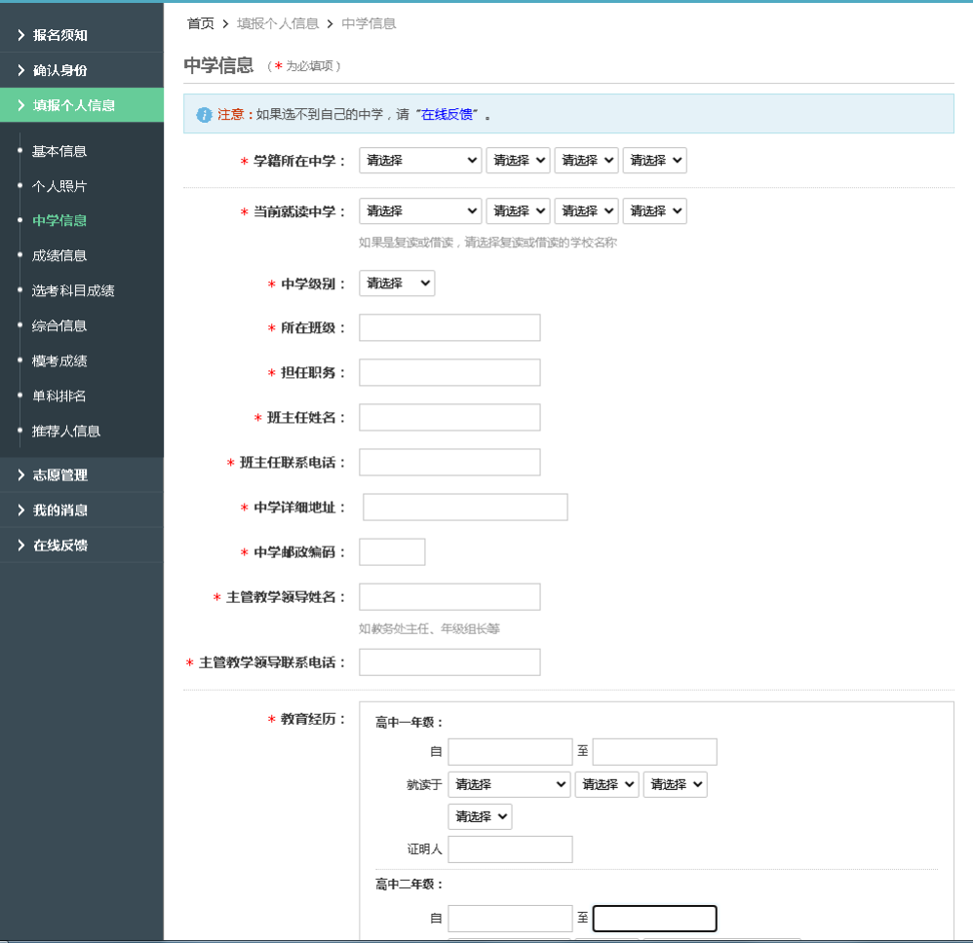973x943 pixels.
Task: Open first 当前就读中学 dropdown
Action: [420, 211]
